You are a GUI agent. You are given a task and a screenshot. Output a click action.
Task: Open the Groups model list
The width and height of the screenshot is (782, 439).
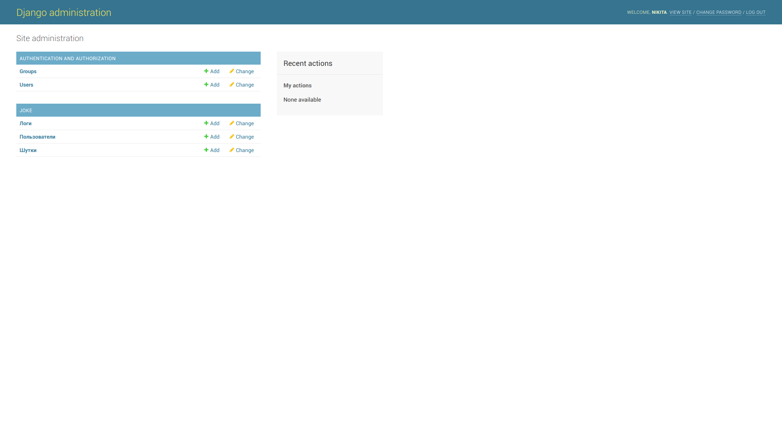point(28,72)
